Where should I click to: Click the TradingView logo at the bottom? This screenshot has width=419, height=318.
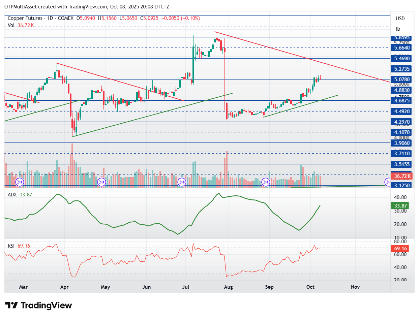pos(39,306)
